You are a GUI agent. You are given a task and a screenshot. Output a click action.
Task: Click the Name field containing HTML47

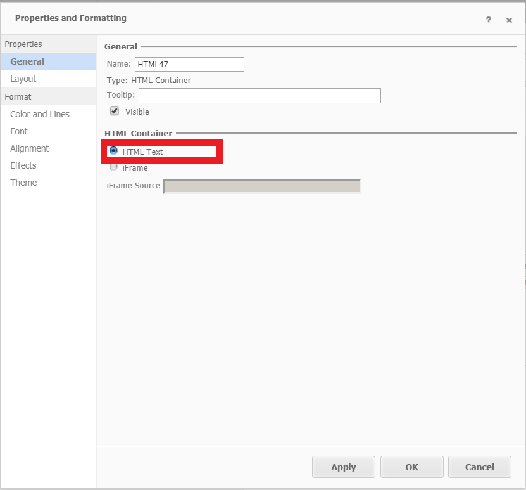(189, 64)
